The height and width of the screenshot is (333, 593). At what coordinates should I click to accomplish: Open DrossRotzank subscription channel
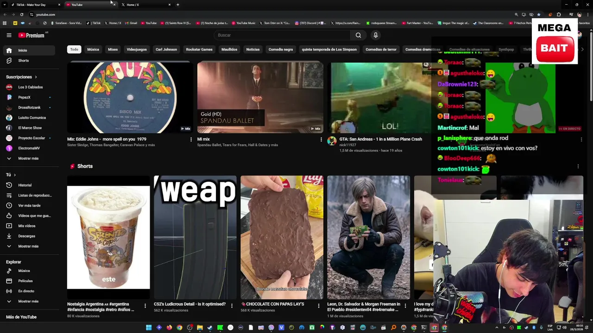[30, 107]
